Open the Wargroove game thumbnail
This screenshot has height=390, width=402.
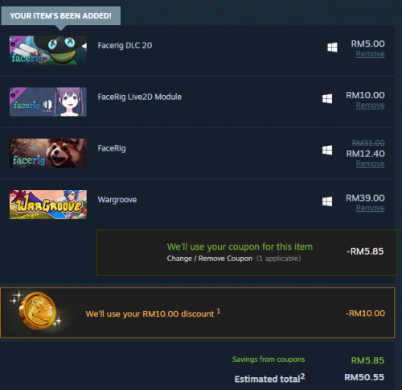48,205
